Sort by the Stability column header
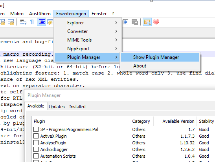Screen dimensions: 215x162 pyautogui.click(x=206, y=121)
